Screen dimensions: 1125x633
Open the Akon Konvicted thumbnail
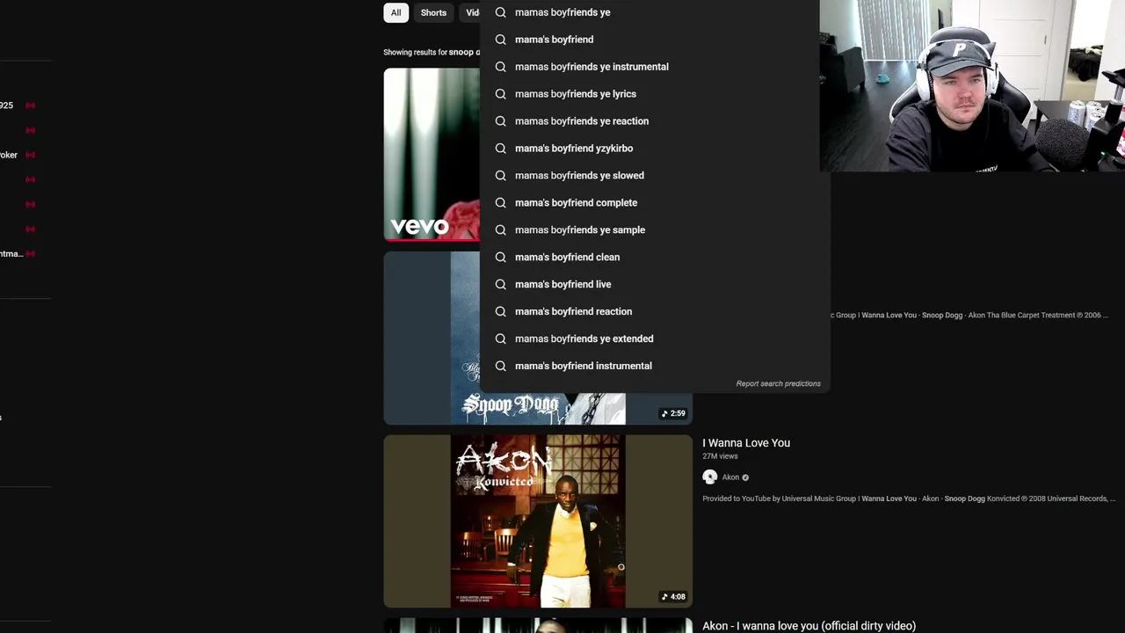coord(538,521)
